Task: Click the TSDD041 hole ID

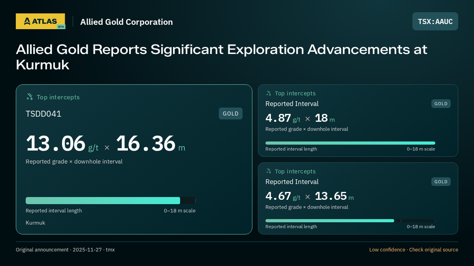Action: [43, 114]
